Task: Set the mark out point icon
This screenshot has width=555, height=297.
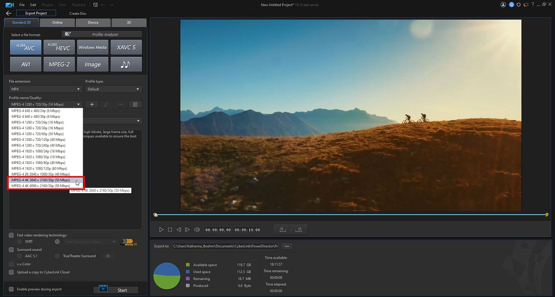Action: [299, 230]
